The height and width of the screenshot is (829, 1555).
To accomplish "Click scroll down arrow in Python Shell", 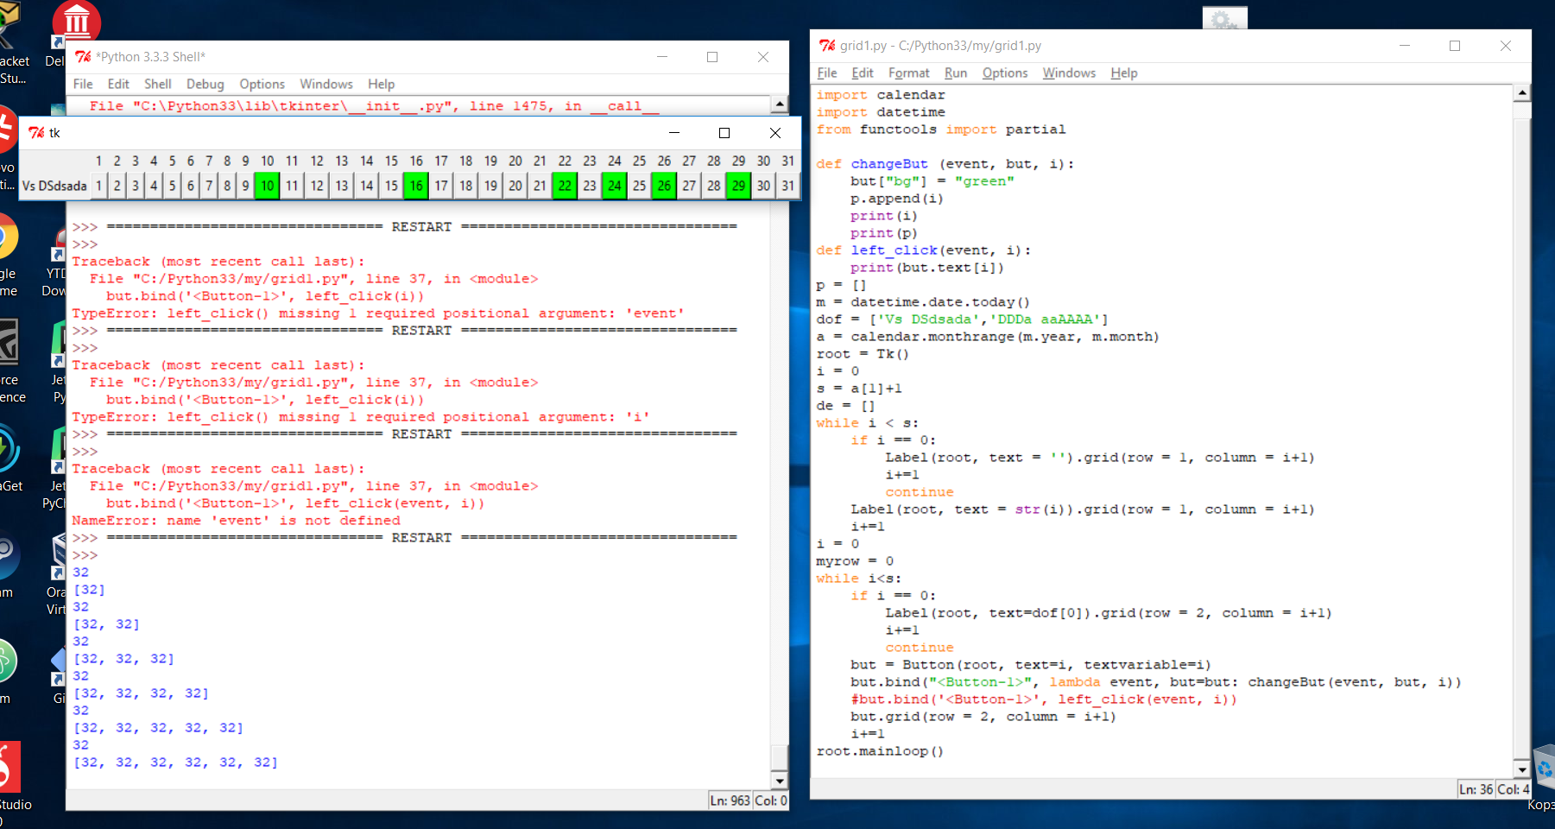I will 780,781.
